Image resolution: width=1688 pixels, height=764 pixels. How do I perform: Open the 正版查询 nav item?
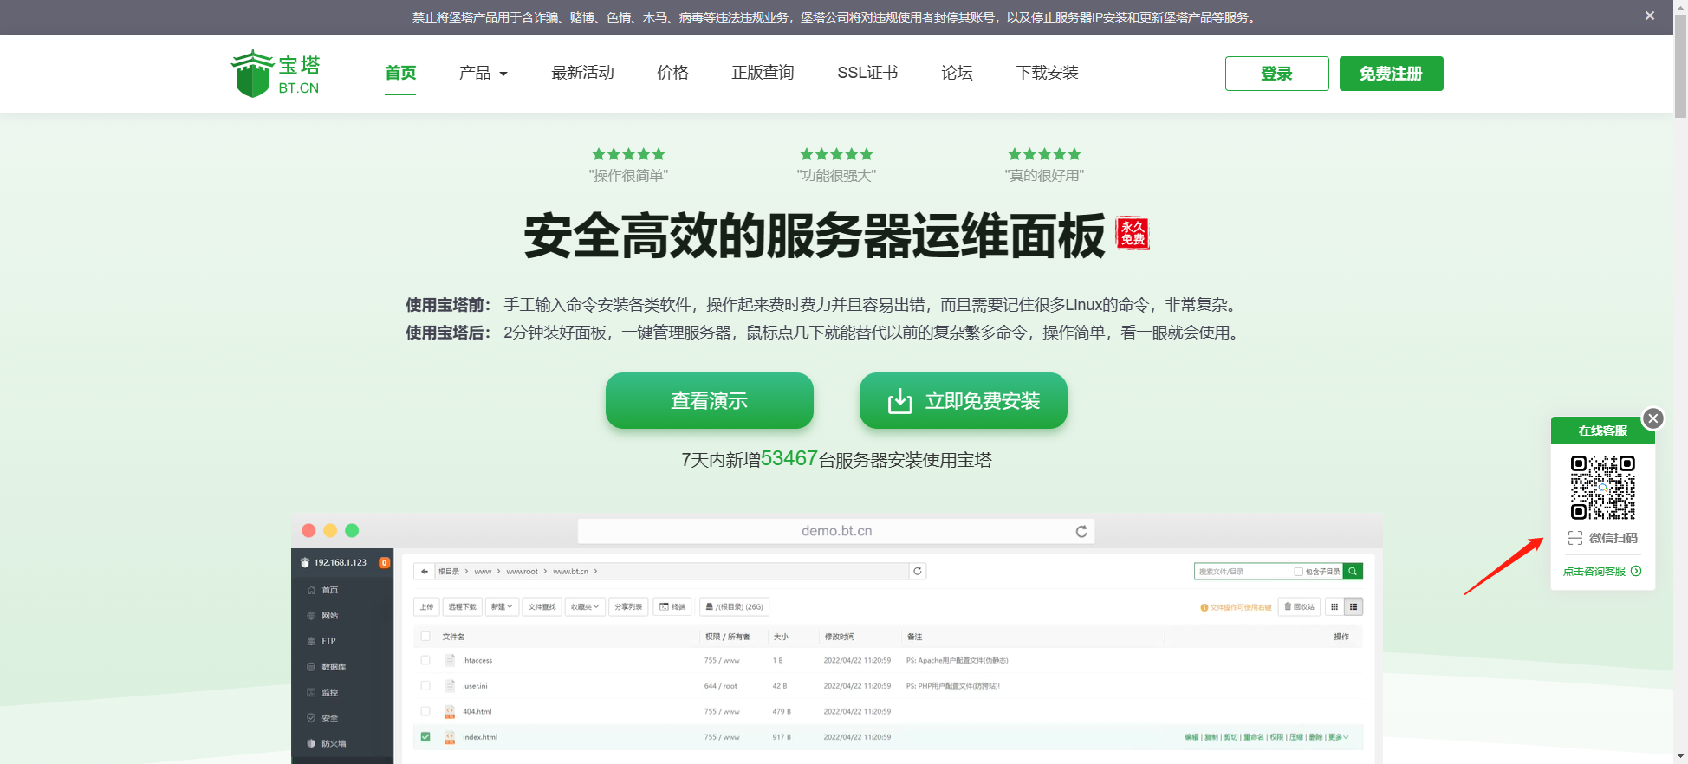(763, 73)
